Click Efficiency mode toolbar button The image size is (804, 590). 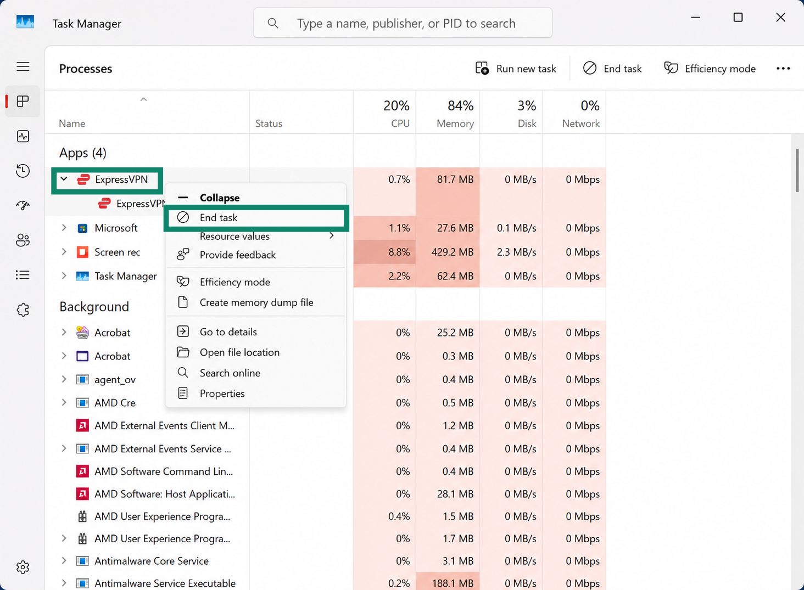pyautogui.click(x=710, y=69)
